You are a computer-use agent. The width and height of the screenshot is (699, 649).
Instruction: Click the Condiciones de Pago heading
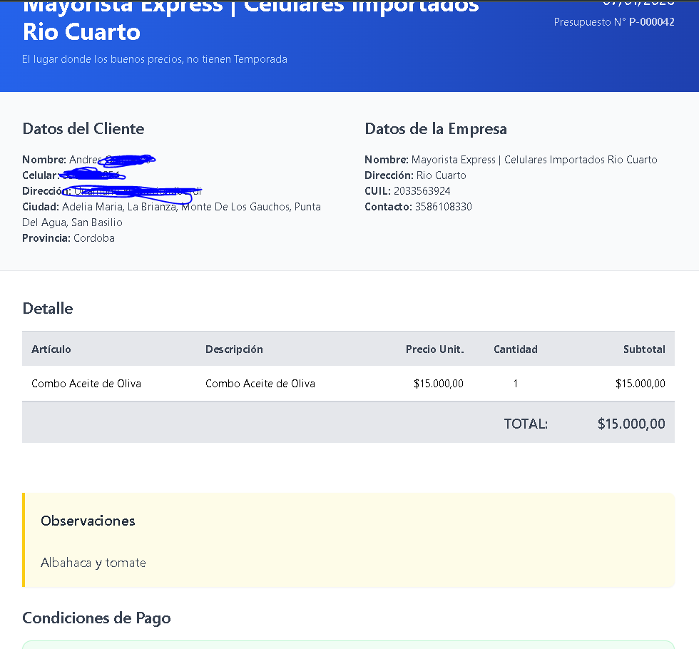coord(96,618)
